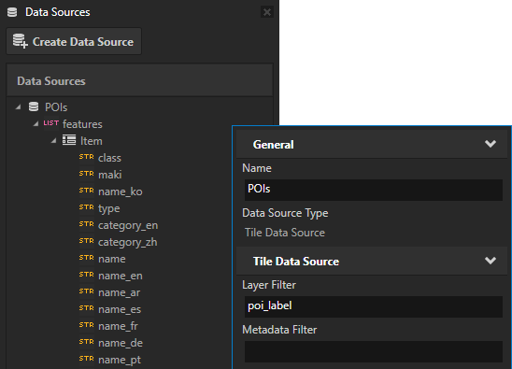This screenshot has width=512, height=369.
Task: Click the Data Sources panel database icon
Action: point(12,12)
